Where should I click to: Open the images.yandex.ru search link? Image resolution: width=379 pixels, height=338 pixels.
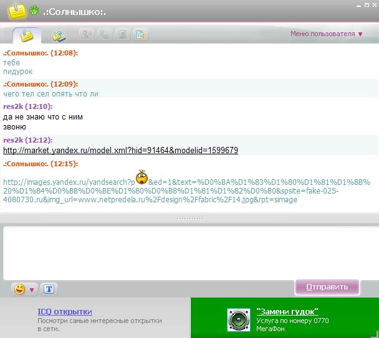[x=186, y=190]
